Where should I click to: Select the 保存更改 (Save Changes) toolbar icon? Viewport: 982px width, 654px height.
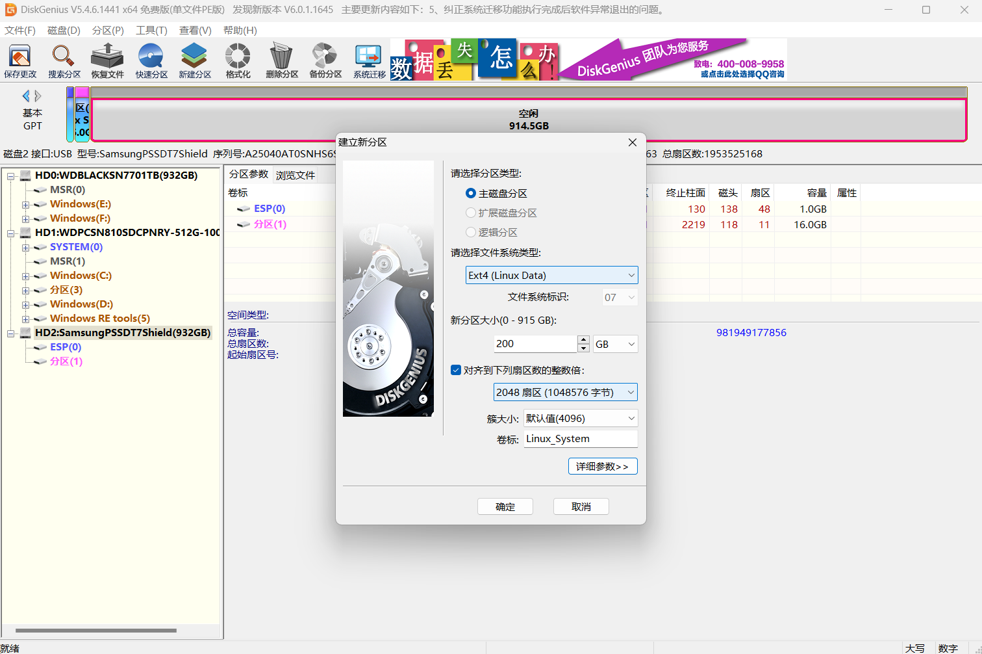pyautogui.click(x=19, y=60)
